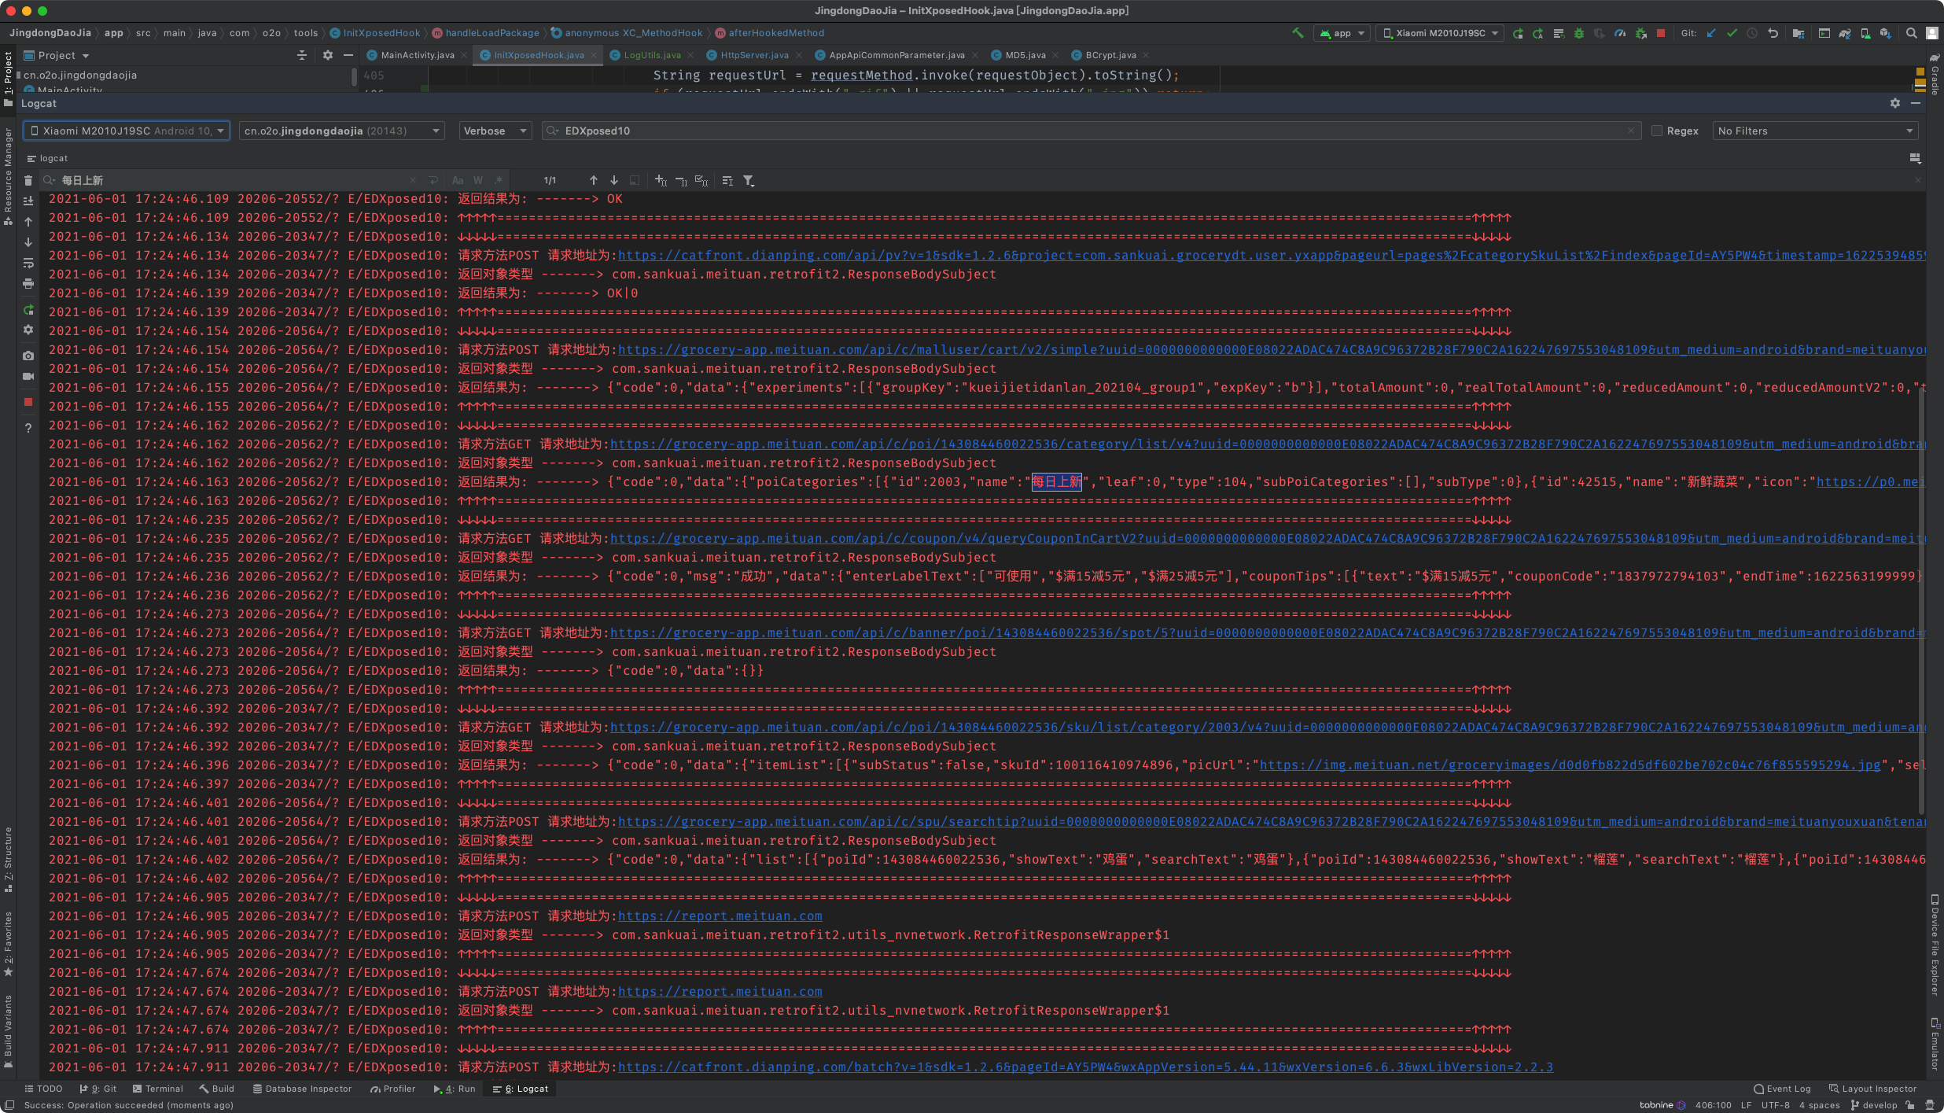
Task: Open EDXposed10 search history dropdown
Action: (552, 131)
